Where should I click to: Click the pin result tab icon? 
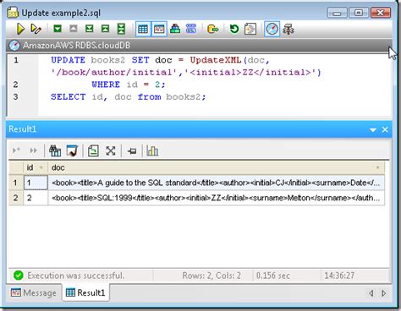[x=132, y=151]
